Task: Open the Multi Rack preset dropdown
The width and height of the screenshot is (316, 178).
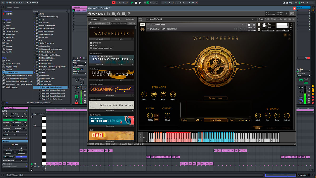Action: point(202,19)
